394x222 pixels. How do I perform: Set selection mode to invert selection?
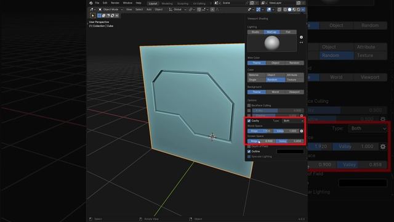[x=112, y=15]
